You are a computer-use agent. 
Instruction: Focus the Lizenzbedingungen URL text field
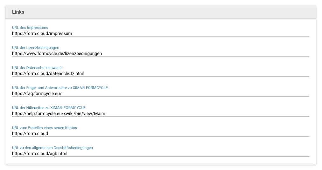pos(160,53)
